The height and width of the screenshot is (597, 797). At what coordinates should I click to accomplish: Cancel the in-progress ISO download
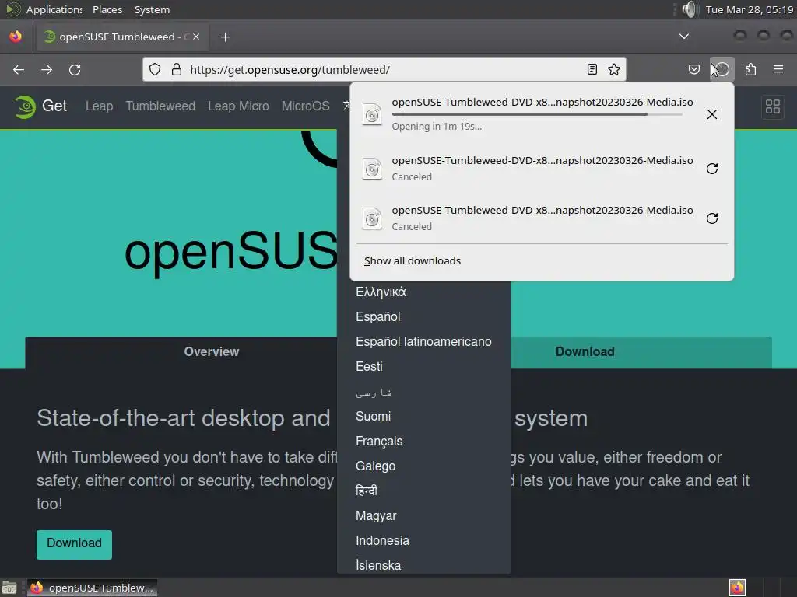[712, 114]
